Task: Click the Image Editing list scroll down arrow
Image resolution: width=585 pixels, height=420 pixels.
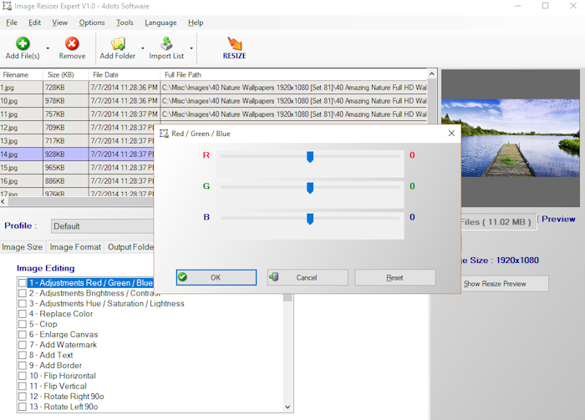Action: point(287,407)
